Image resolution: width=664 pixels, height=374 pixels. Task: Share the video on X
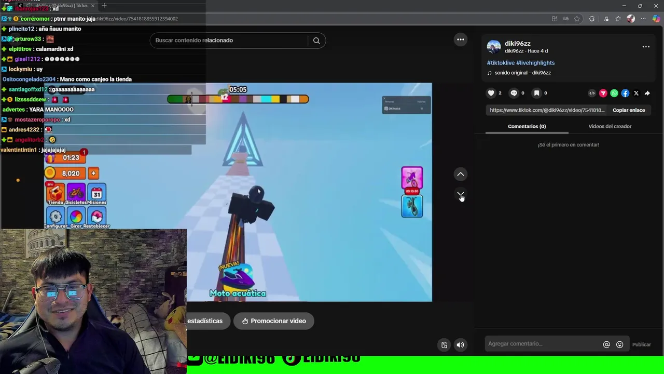pyautogui.click(x=636, y=94)
